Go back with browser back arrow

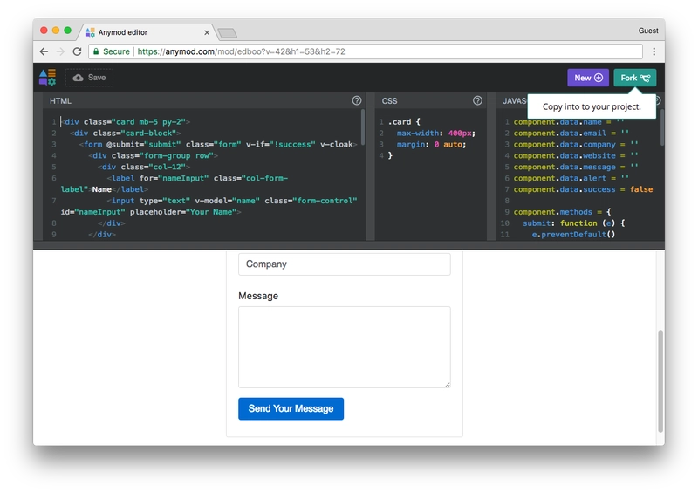[44, 51]
